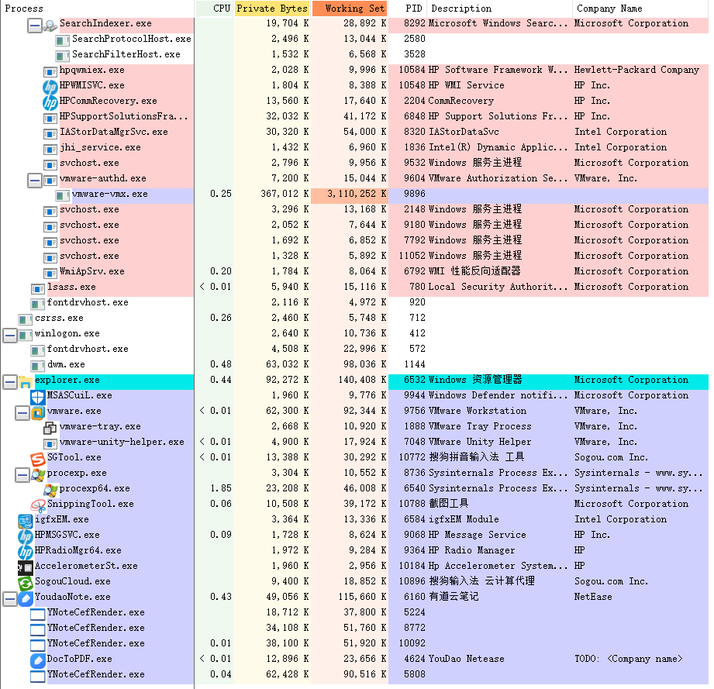Click the vmware-tray.exe icon

pyautogui.click(x=50, y=428)
